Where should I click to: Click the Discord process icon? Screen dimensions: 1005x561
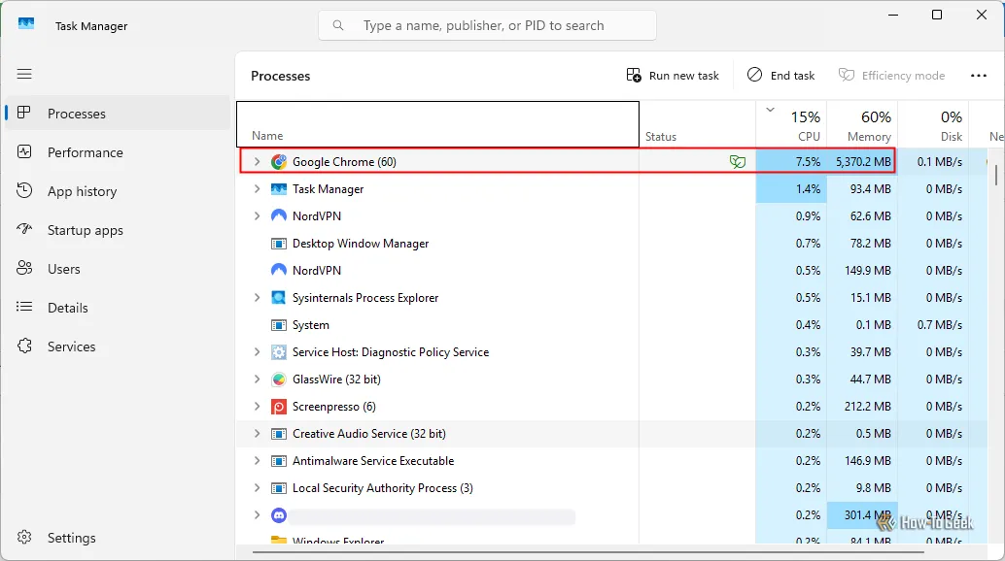coord(279,515)
